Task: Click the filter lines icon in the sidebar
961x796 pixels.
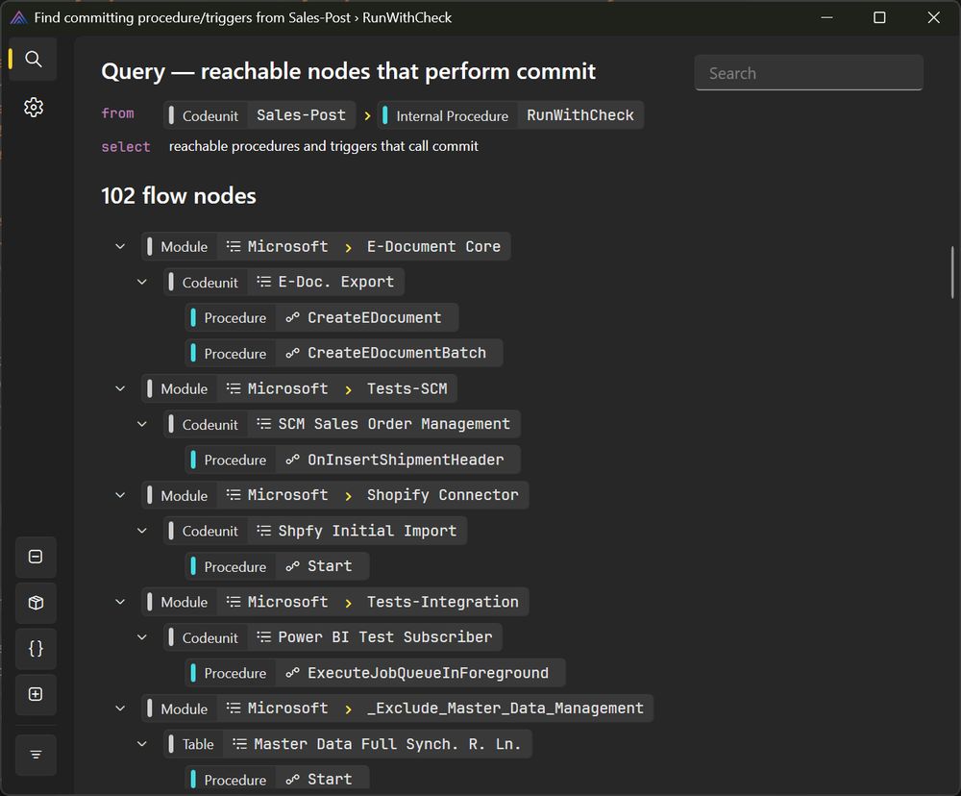Action: (x=36, y=755)
